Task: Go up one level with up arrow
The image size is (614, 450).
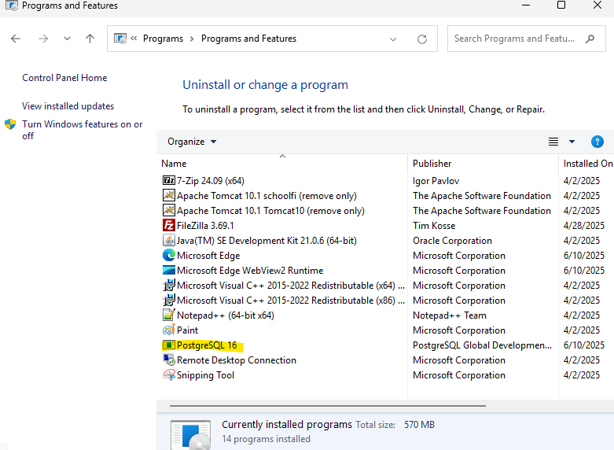Action: click(x=90, y=39)
